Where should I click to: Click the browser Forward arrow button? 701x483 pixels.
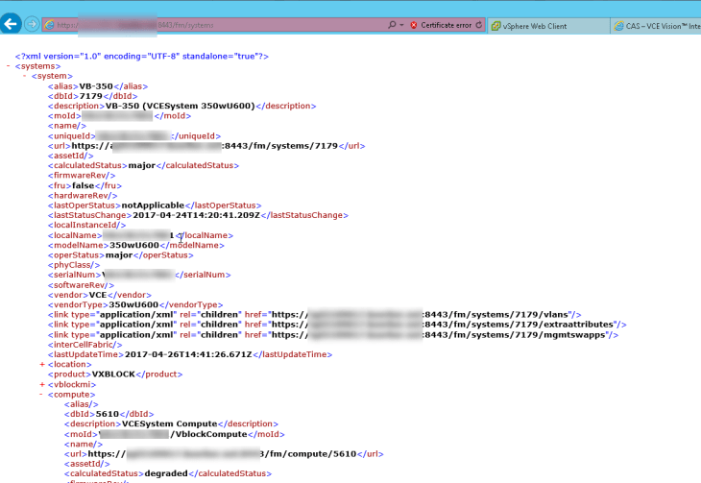click(x=32, y=24)
